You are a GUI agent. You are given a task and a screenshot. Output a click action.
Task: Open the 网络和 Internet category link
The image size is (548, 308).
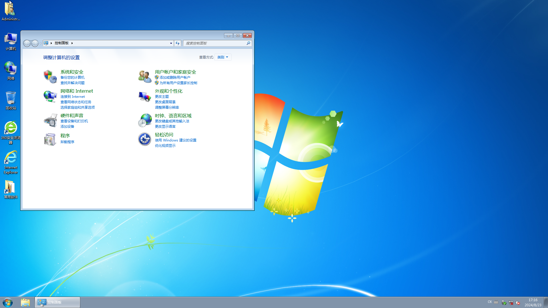[77, 91]
